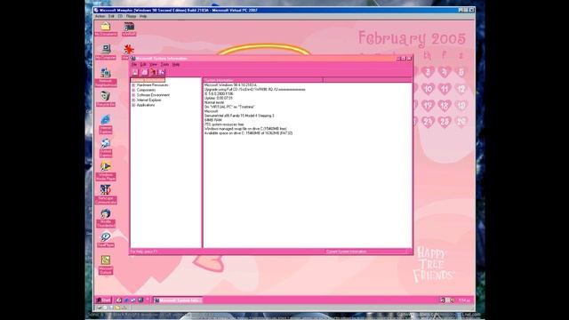This screenshot has width=569, height=320.
Task: Click 'Windows-managed swap file on drive C' line
Action: pos(245,129)
